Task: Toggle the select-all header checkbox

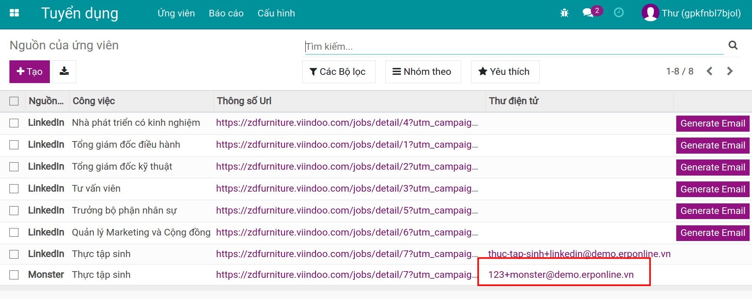Action: coord(14,101)
